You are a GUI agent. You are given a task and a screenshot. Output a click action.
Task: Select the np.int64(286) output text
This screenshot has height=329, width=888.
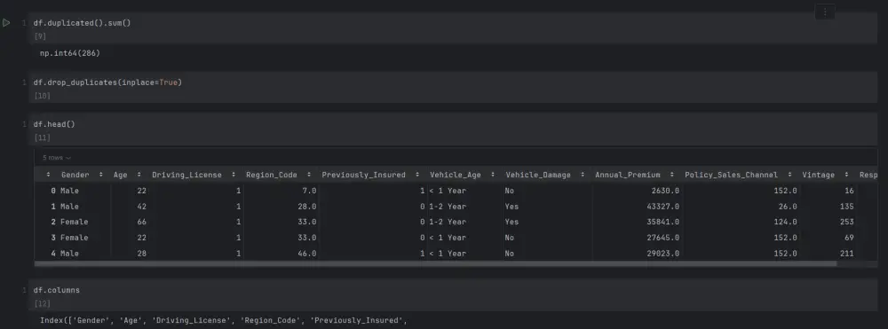coord(70,53)
